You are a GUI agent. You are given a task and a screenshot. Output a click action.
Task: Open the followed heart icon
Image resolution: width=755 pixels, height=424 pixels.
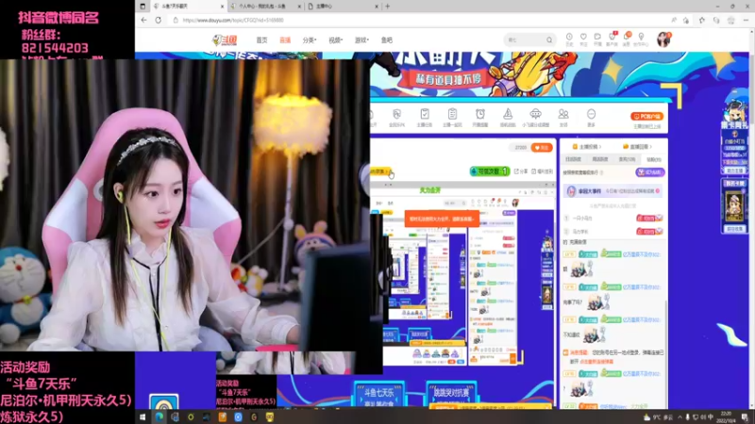tap(583, 39)
